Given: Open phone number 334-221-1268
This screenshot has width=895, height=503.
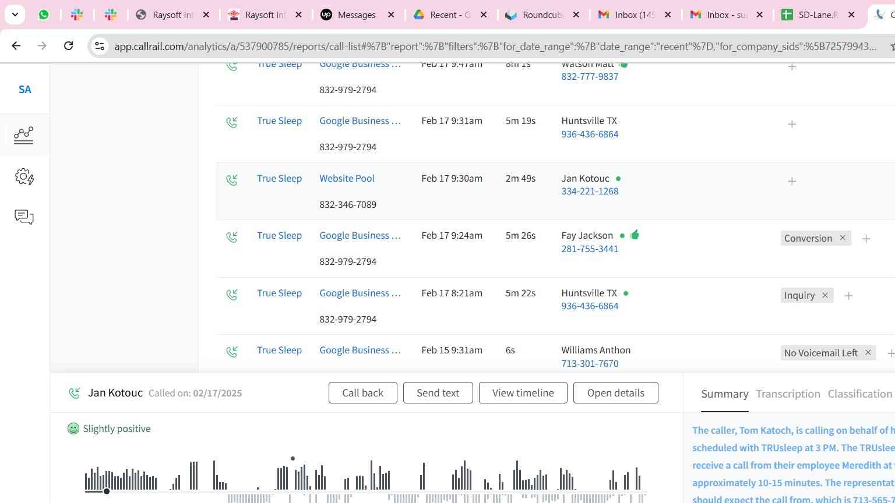Looking at the screenshot, I should pyautogui.click(x=590, y=191).
